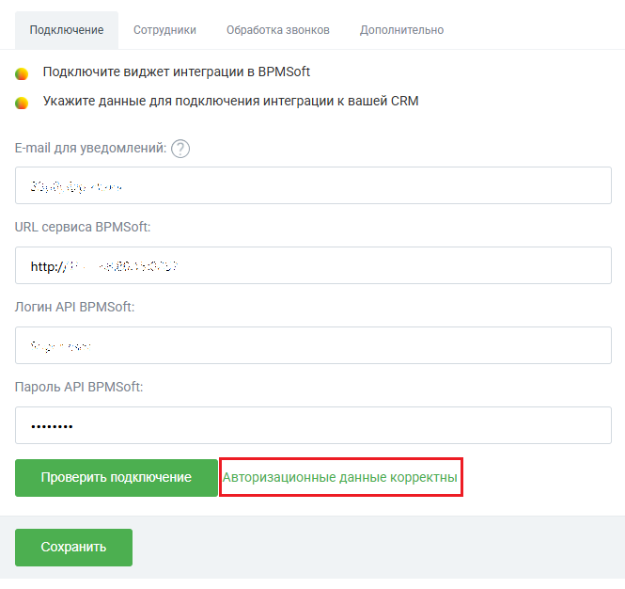Focus the Логин API BPMSoft field
The image size is (625, 589).
click(x=313, y=345)
